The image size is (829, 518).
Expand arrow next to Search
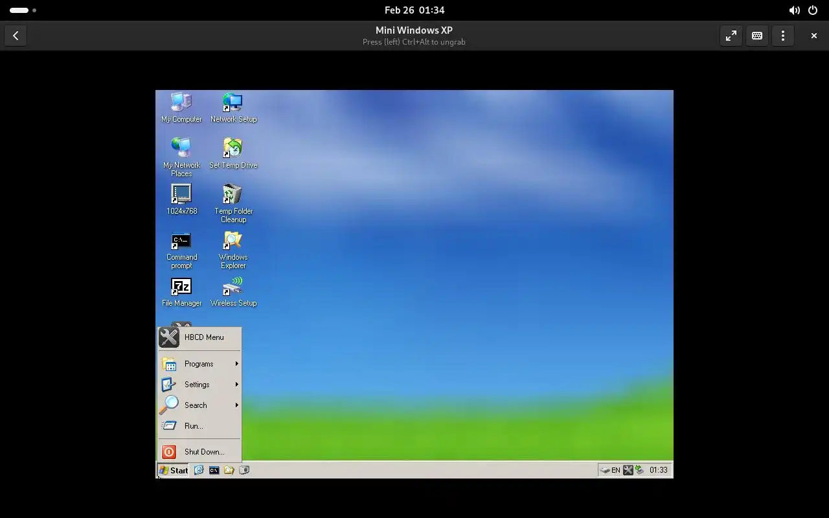coord(236,405)
